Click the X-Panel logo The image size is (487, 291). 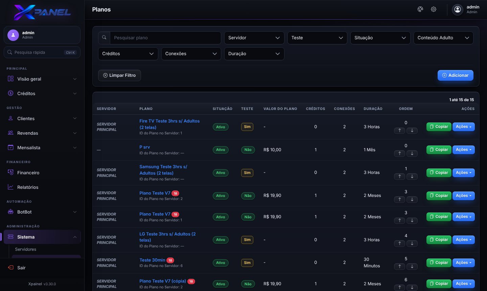[42, 12]
